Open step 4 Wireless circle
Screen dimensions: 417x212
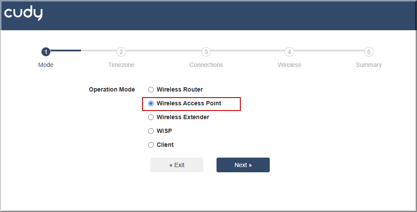(289, 52)
